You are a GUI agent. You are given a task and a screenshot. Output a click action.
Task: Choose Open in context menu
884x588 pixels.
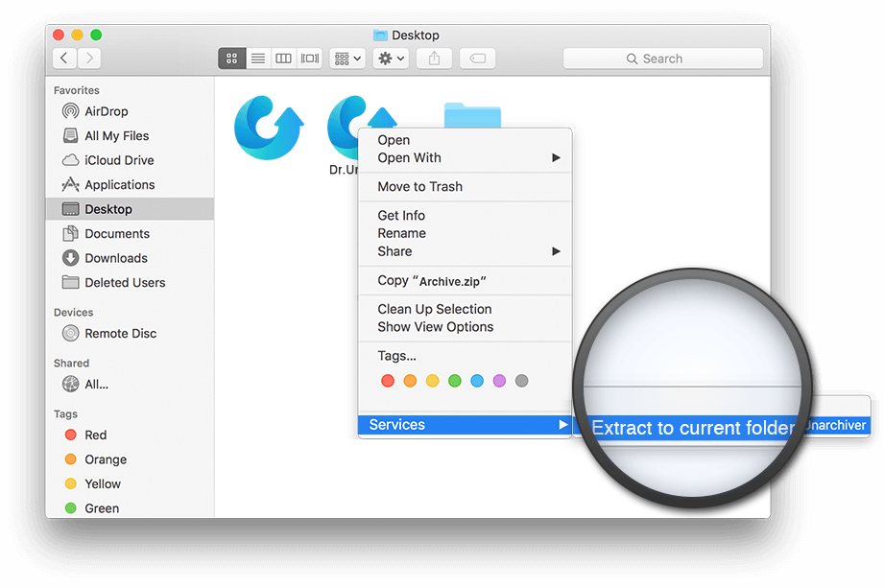point(465,140)
